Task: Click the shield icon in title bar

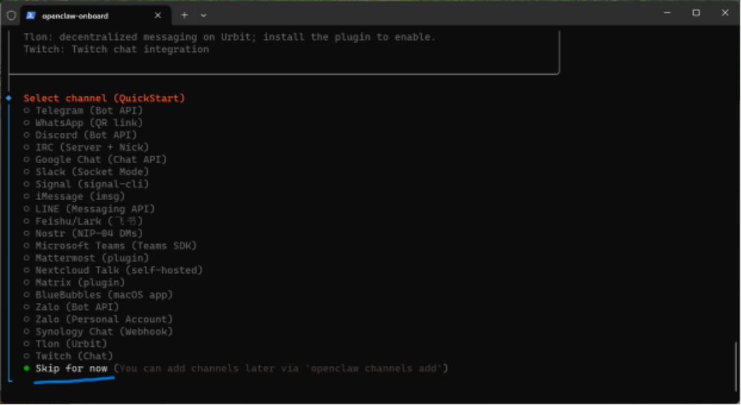Action: pos(11,15)
